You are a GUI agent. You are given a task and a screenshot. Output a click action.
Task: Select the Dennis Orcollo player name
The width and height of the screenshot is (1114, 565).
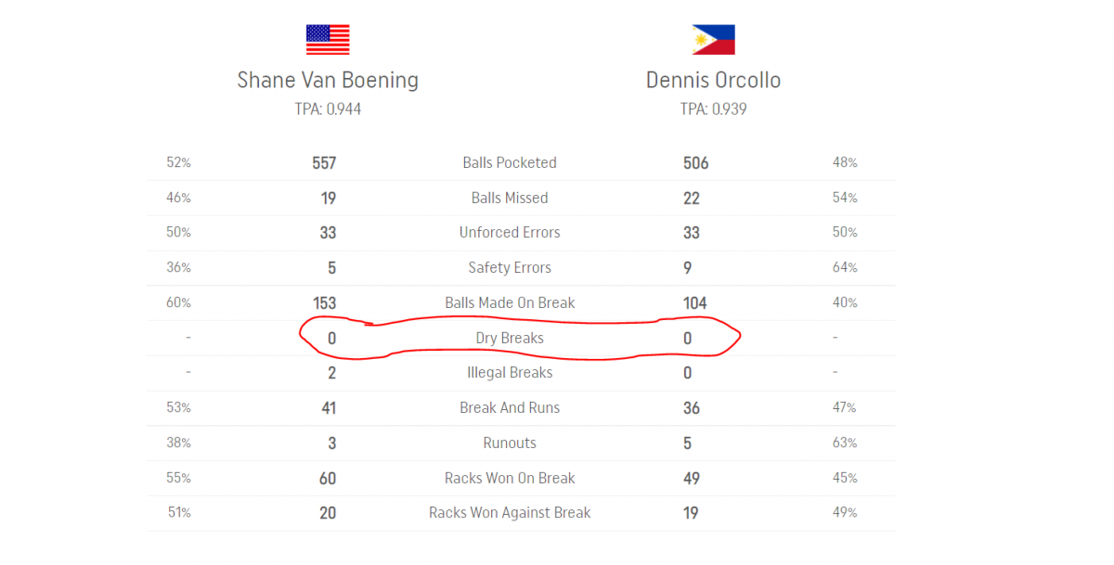[713, 80]
